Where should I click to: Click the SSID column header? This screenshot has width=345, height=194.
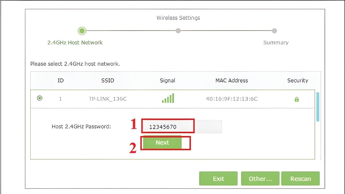(108, 81)
